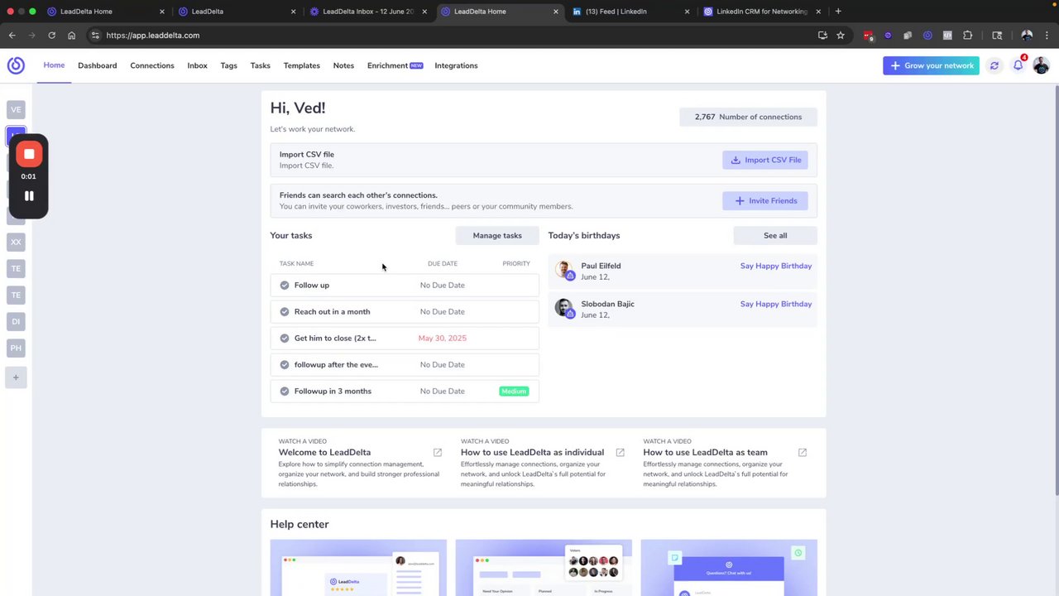Image resolution: width=1059 pixels, height=596 pixels.
Task: Open the Integrations page
Action: coord(456,65)
